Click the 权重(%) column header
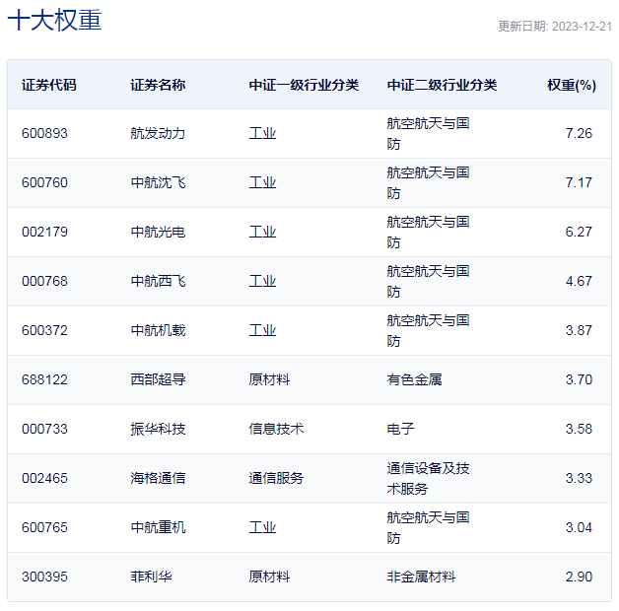 (x=572, y=85)
